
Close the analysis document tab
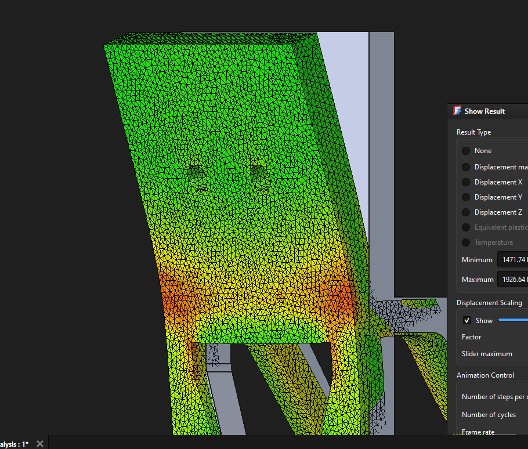tap(40, 444)
